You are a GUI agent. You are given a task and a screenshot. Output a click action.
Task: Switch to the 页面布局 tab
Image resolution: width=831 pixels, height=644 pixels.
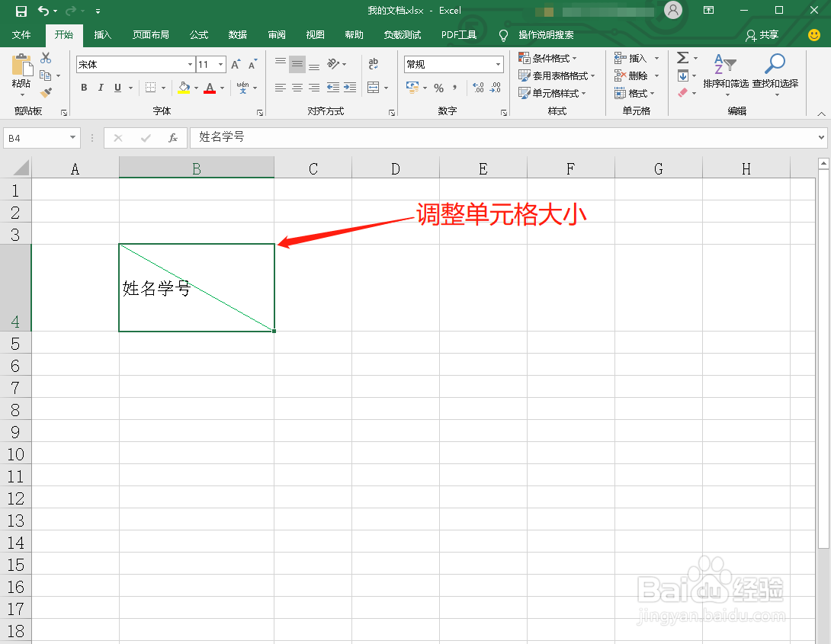[150, 35]
